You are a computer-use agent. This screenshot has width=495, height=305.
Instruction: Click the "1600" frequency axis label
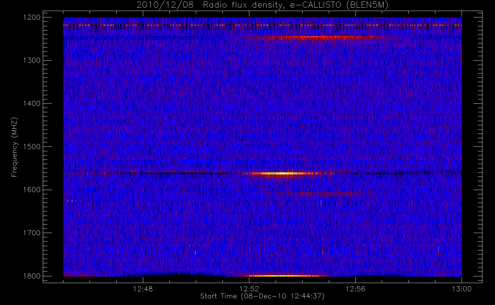tap(32, 190)
